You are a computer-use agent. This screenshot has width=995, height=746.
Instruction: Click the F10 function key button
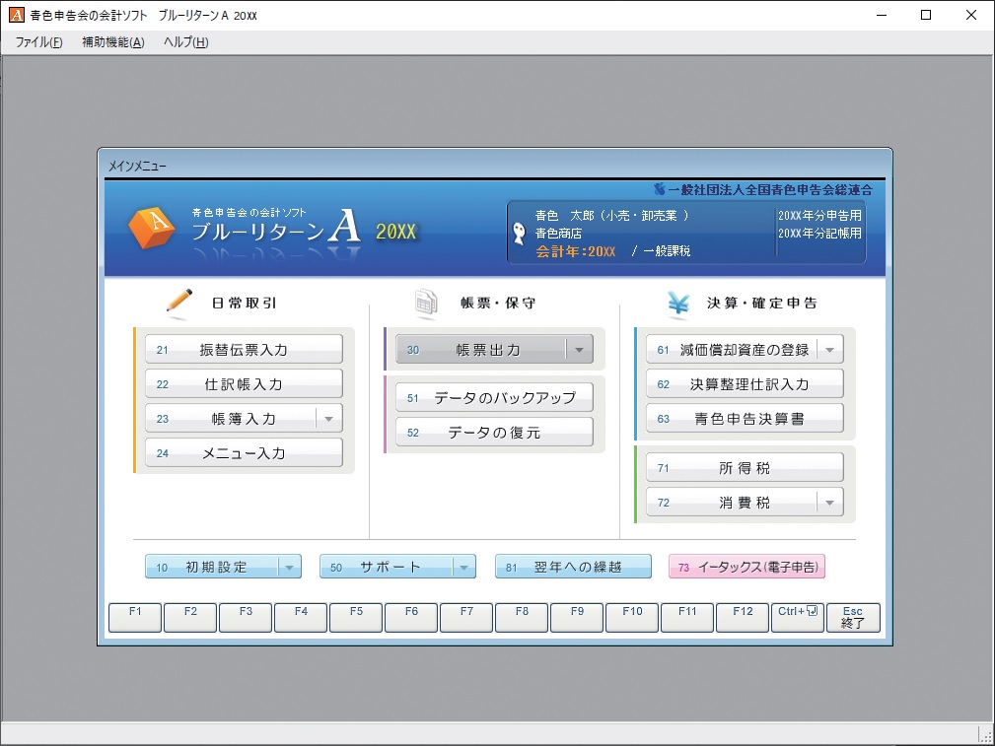632,617
